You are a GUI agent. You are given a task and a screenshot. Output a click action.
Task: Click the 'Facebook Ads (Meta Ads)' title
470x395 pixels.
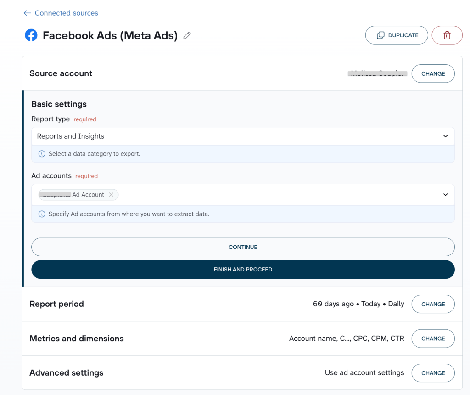pos(110,35)
